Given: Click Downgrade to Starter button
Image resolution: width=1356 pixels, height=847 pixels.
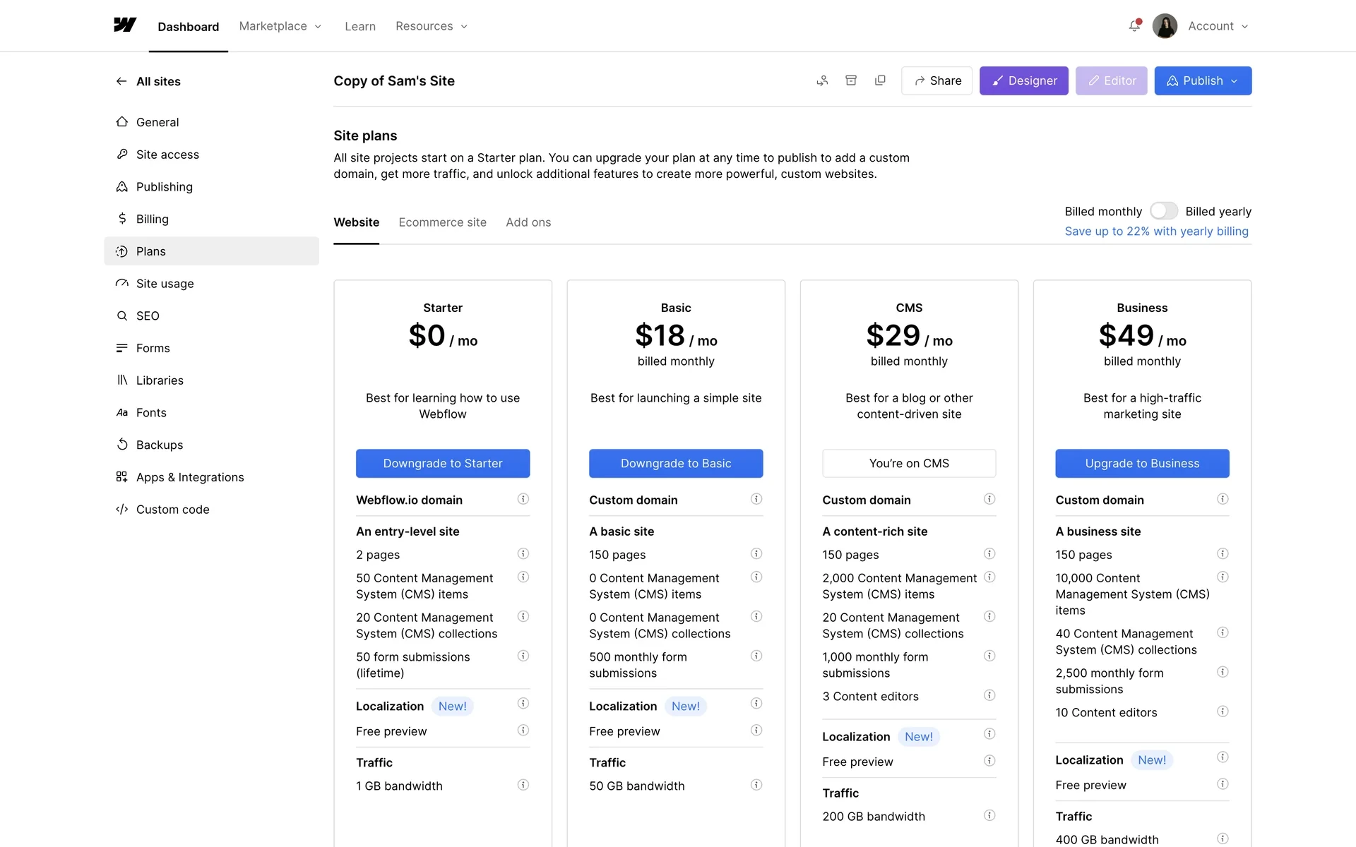Looking at the screenshot, I should [x=443, y=463].
